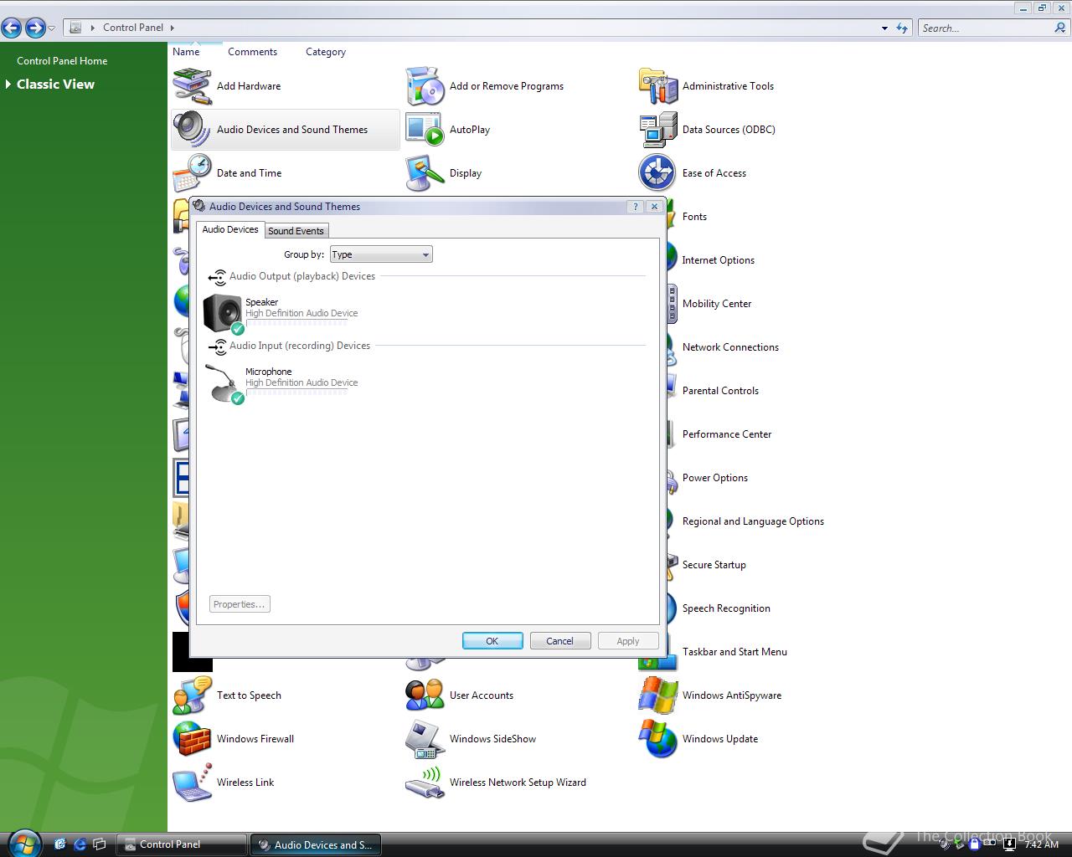Switch to Control Panel taskbar button
1072x857 pixels.
click(x=182, y=844)
